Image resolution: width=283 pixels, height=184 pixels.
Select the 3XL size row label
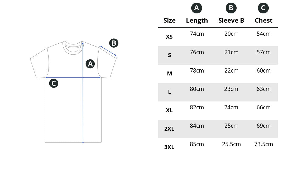click(169, 147)
